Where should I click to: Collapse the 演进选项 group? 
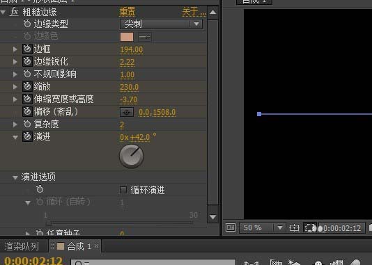(x=15, y=177)
